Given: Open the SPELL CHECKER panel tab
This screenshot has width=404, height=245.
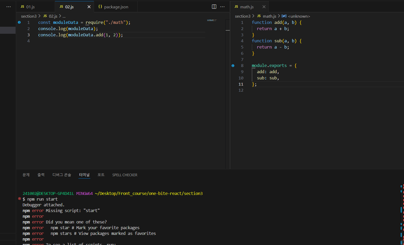Looking at the screenshot, I should pyautogui.click(x=125, y=175).
